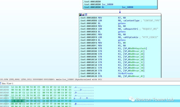Screen dimensions: 180x107
Task: Click the group nodes icon in node header
Action: tap(86, 15)
